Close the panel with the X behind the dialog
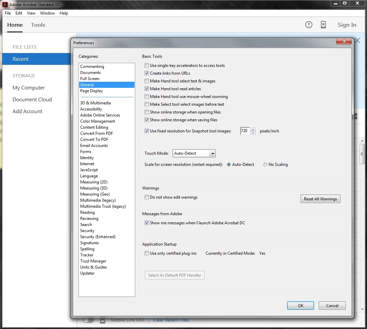 (357, 40)
